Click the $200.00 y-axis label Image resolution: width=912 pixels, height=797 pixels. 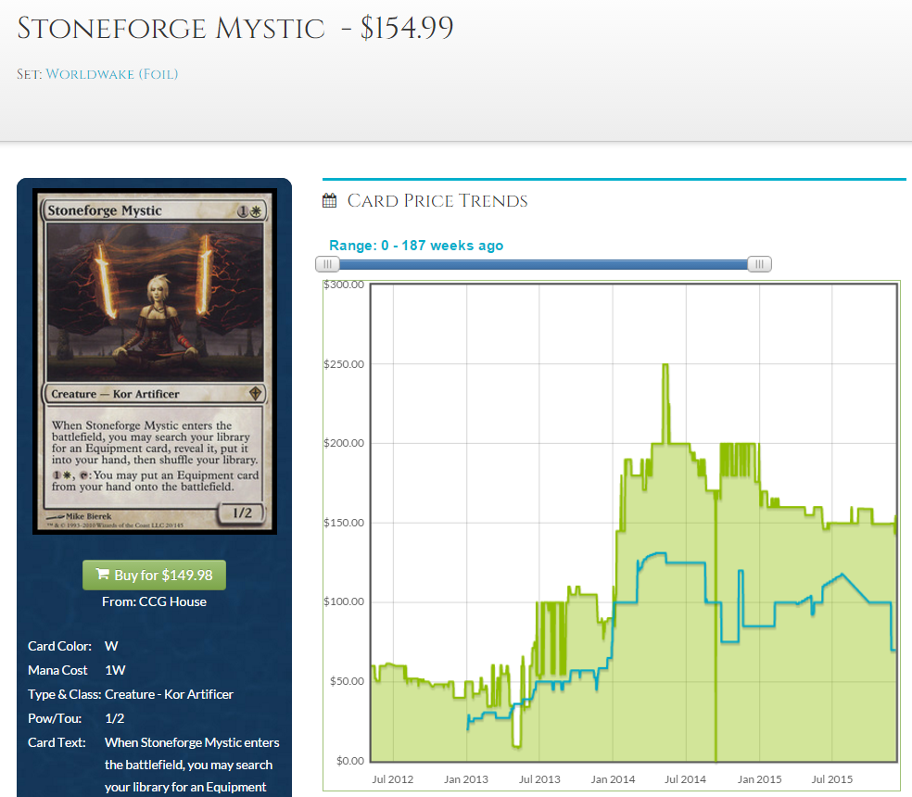pyautogui.click(x=344, y=443)
